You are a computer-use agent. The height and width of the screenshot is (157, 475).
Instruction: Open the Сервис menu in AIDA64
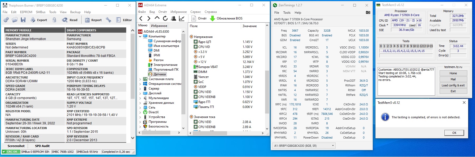point(196,12)
